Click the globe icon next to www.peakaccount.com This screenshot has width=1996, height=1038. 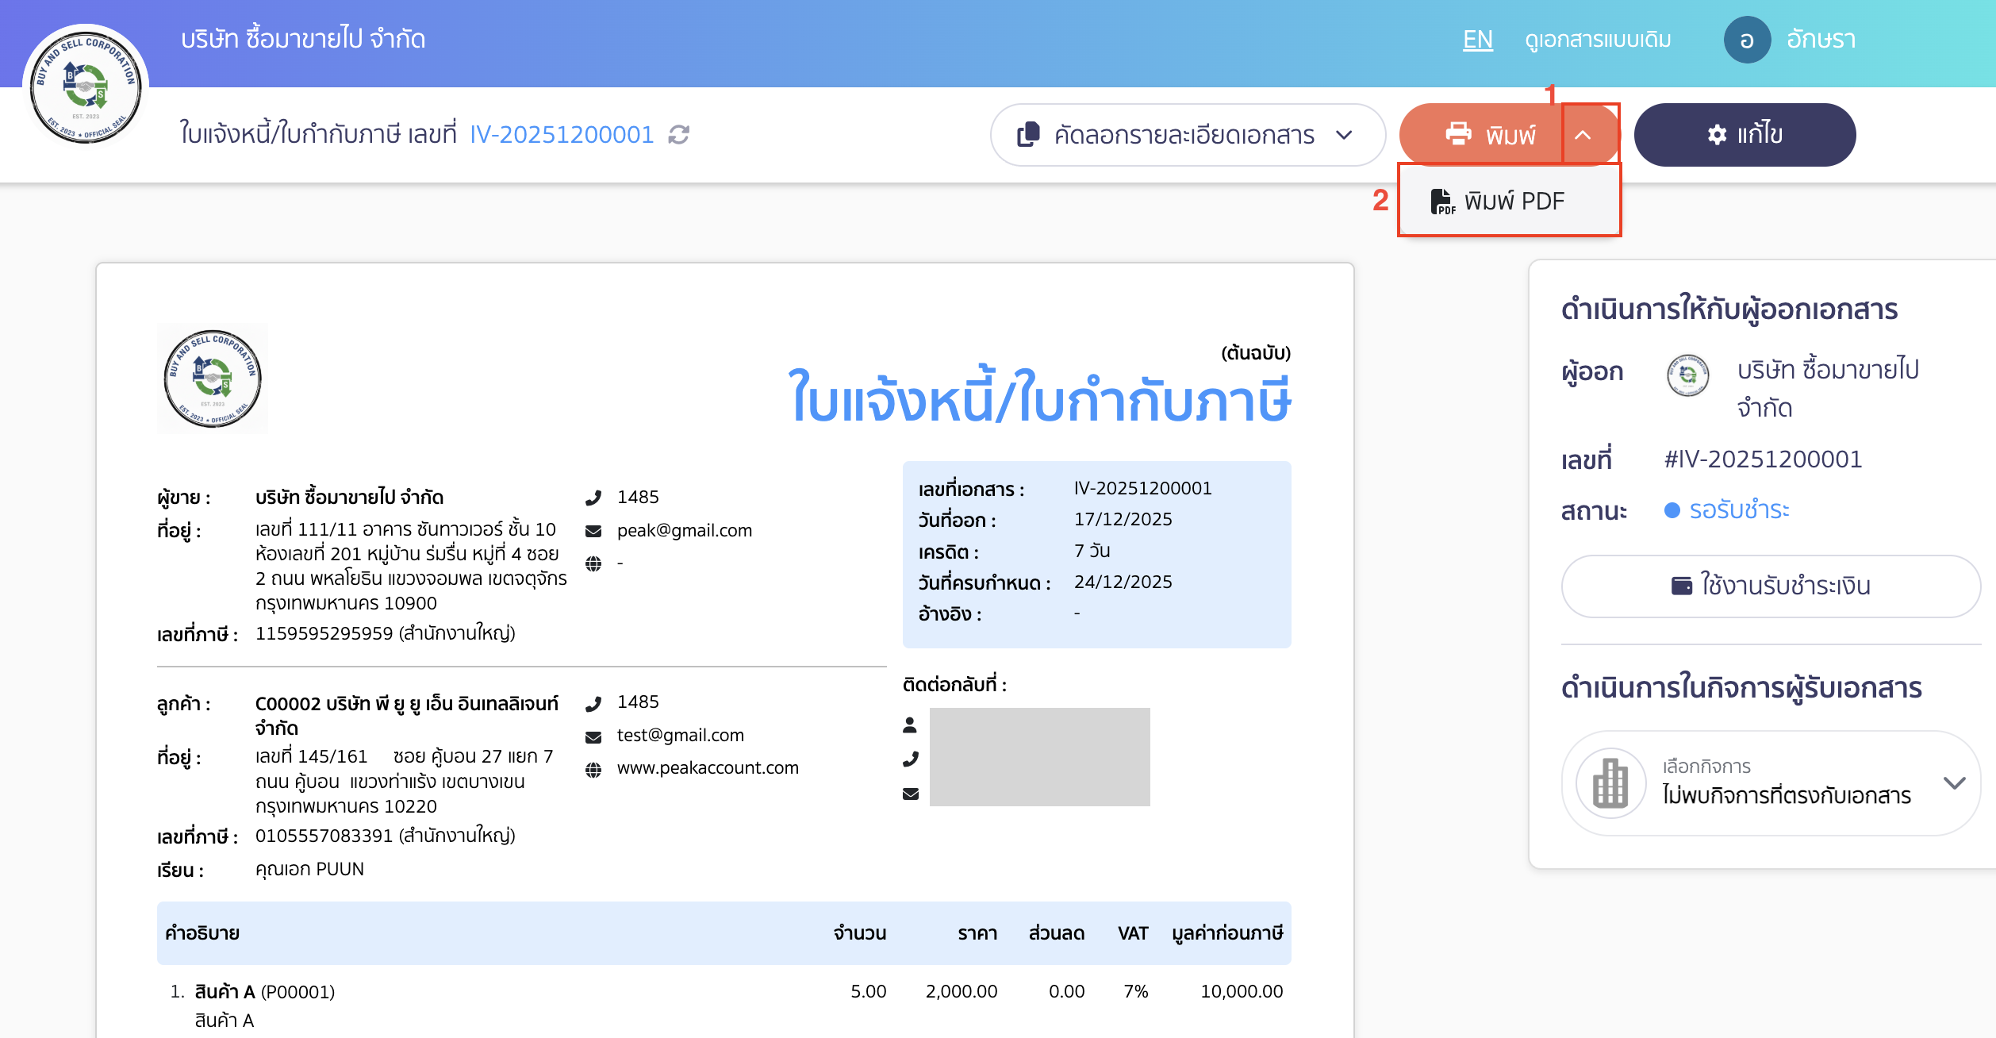(593, 767)
